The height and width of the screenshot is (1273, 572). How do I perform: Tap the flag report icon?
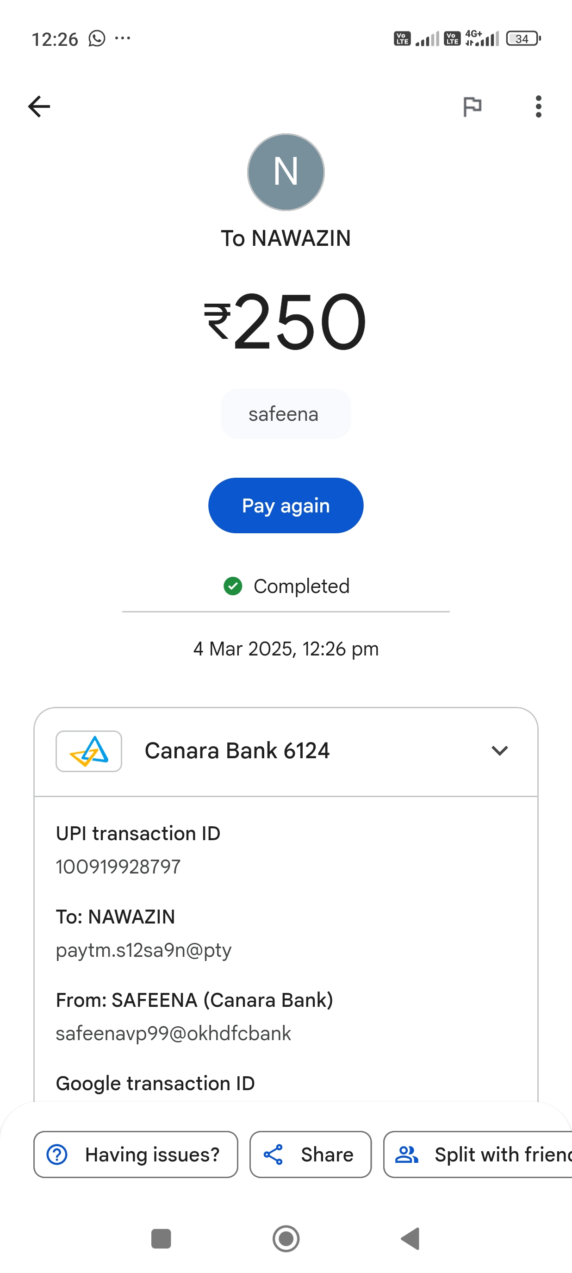472,106
